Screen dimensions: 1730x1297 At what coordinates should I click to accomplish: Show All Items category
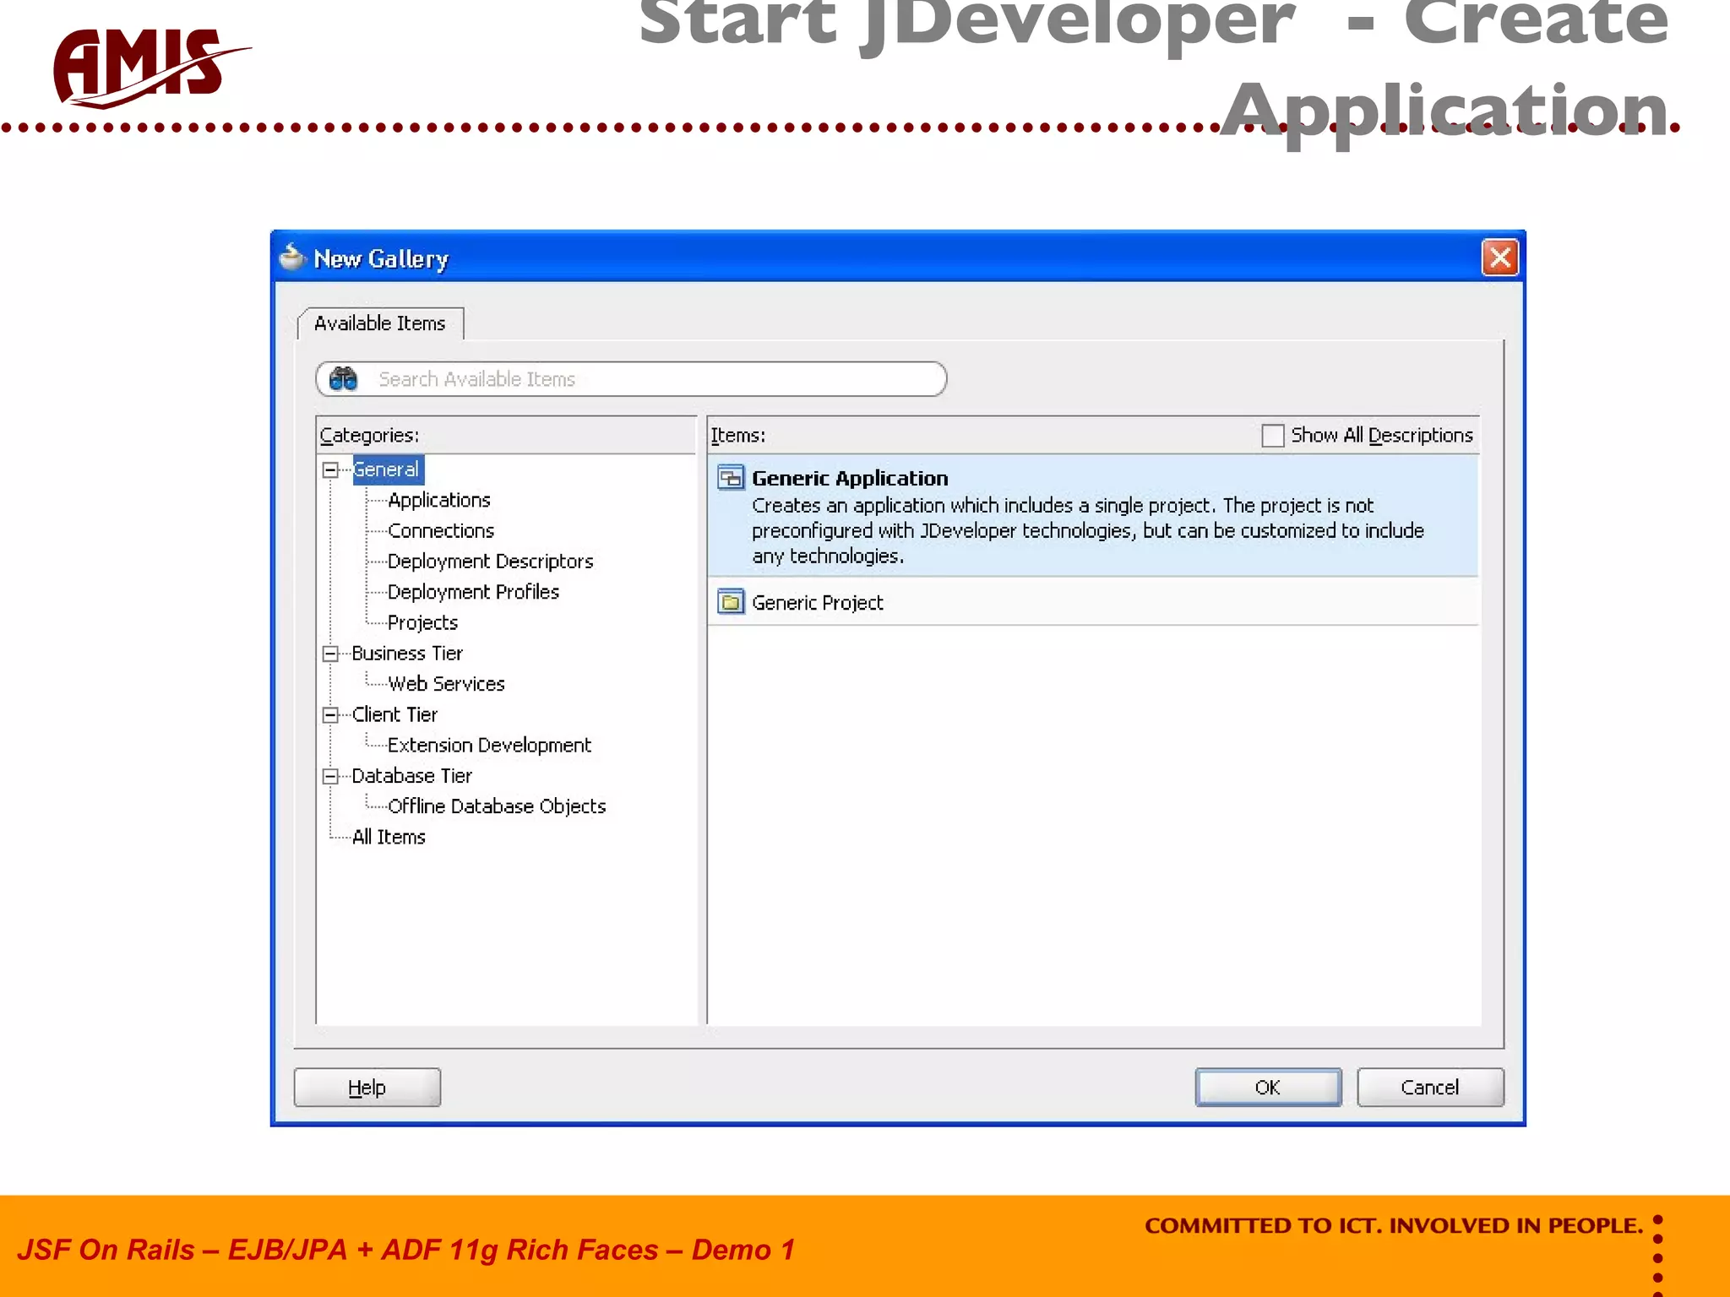[x=389, y=837]
